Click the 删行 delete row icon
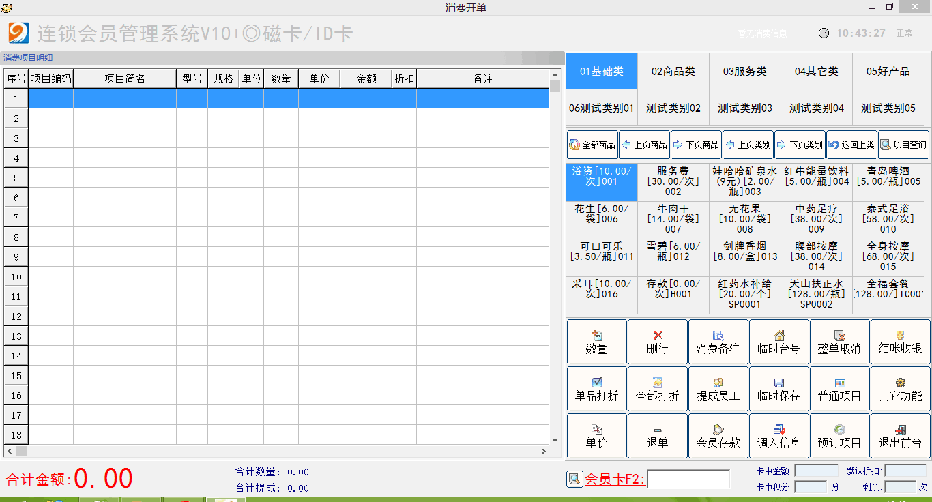Screen dimensions: 932x502 [x=657, y=336]
